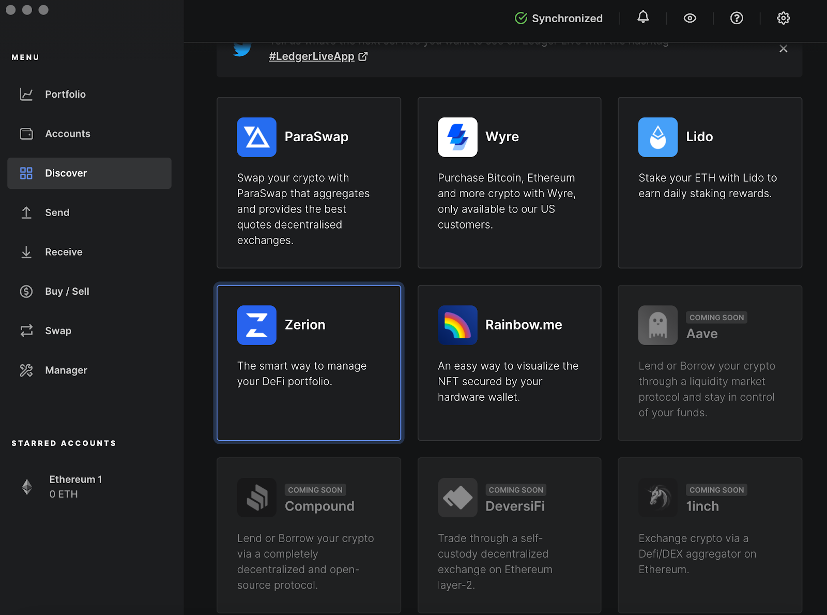The image size is (827, 615).
Task: Click the Aave lend or borrow description
Action: (x=707, y=389)
